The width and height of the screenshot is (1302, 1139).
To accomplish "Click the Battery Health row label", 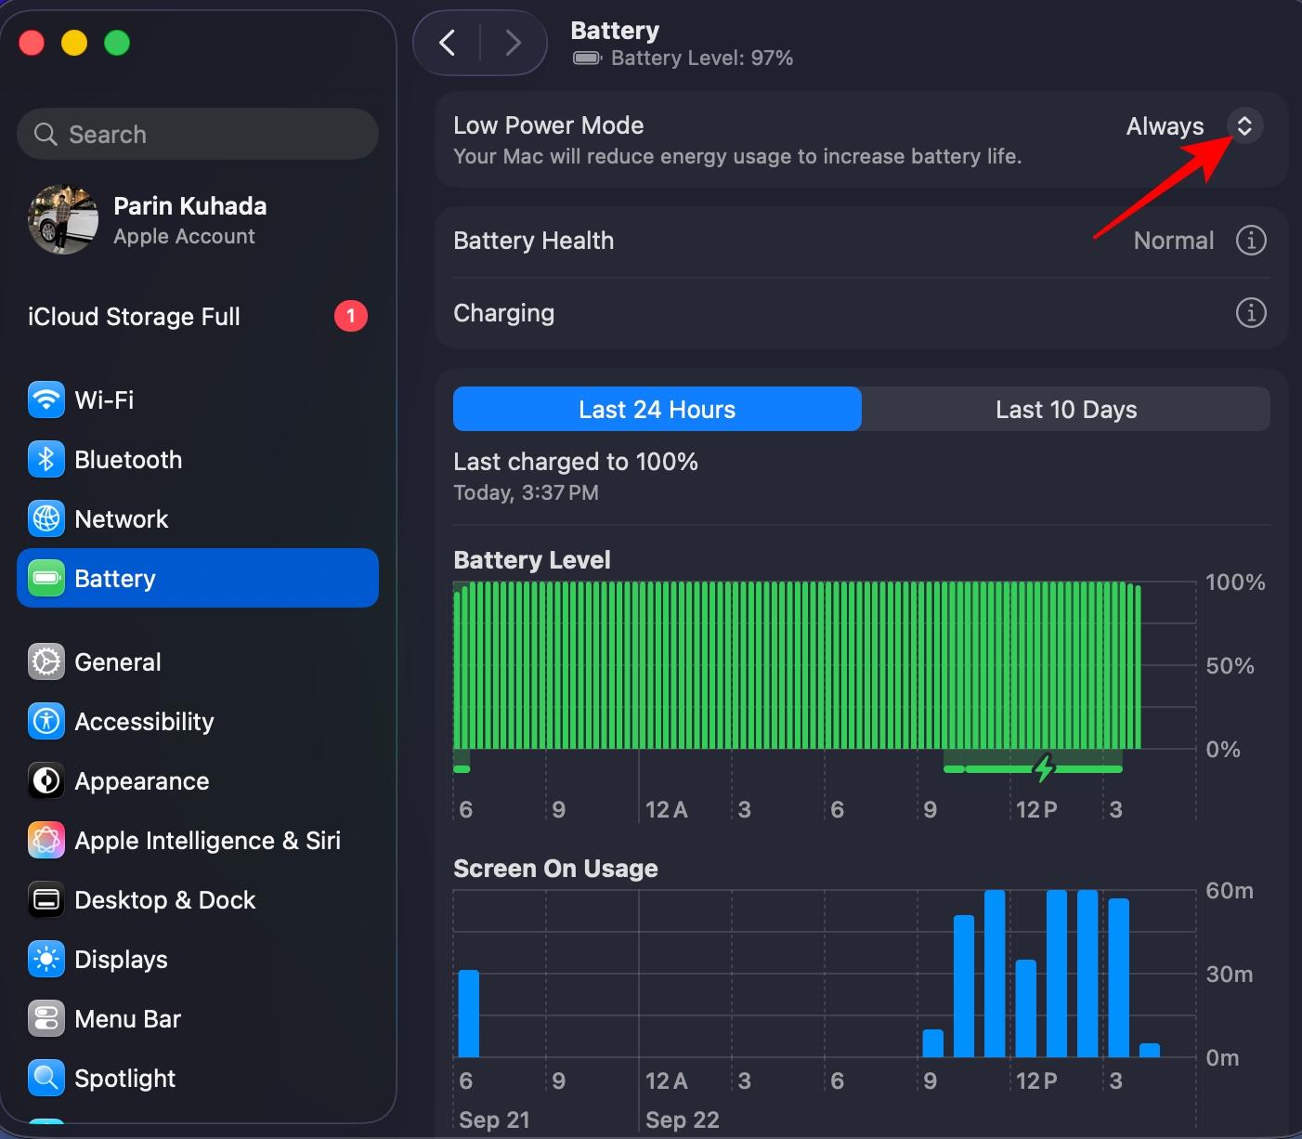I will pyautogui.click(x=533, y=241).
